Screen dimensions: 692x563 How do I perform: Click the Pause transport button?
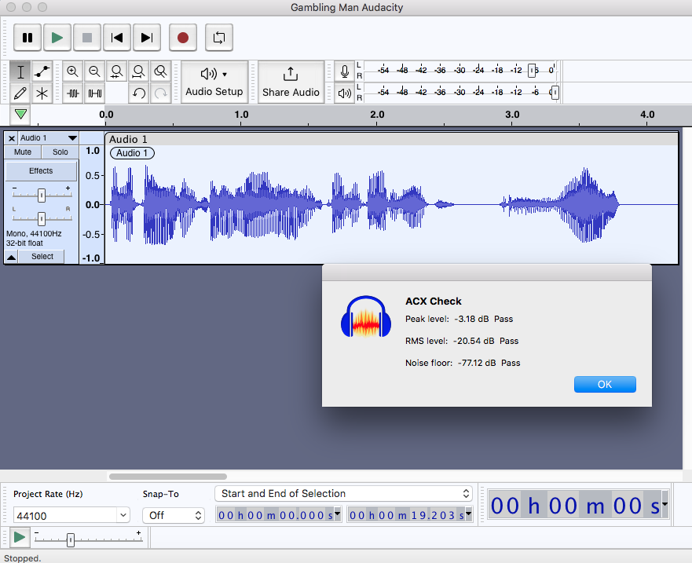[x=27, y=38]
